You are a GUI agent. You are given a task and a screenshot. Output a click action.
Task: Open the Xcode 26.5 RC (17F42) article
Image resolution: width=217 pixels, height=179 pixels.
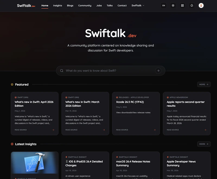pyautogui.click(x=130, y=102)
